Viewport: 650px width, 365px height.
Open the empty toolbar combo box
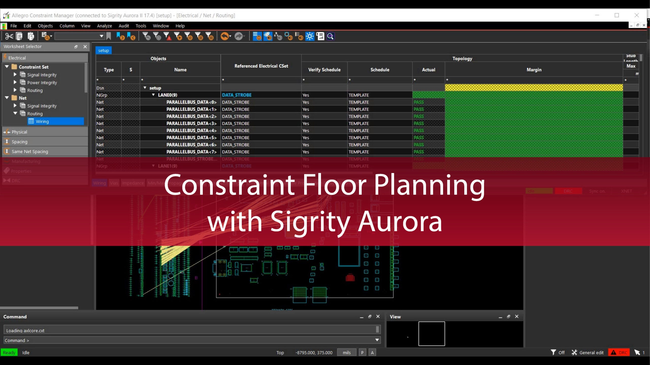79,36
